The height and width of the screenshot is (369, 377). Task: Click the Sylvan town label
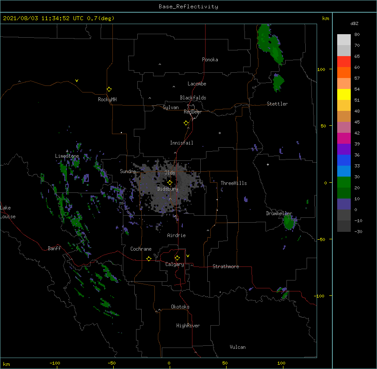171,107
